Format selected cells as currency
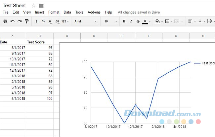The width and height of the screenshot is (215, 137). (36, 21)
